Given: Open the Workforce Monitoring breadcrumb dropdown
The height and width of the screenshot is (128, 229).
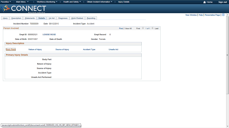Looking at the screenshot, I should tap(47, 2).
